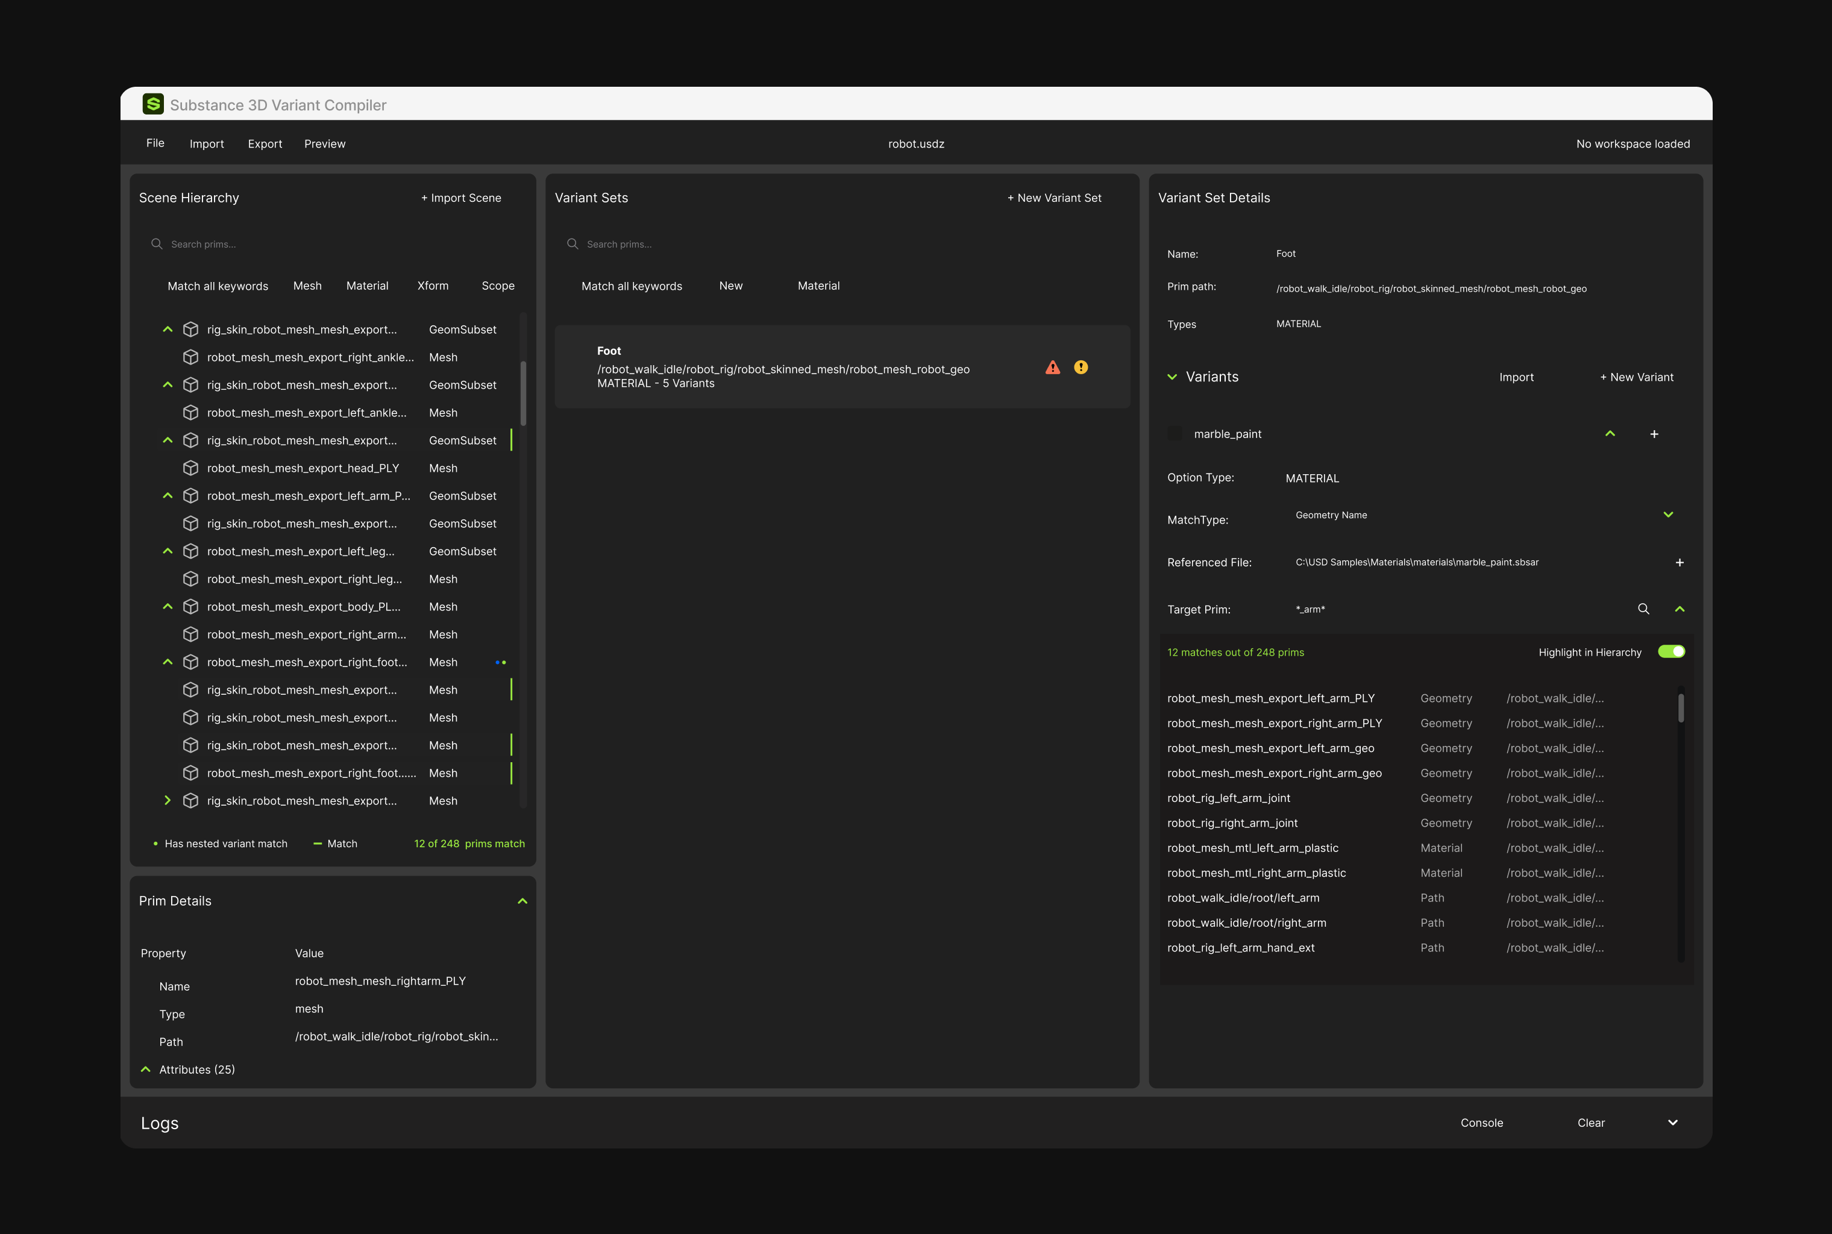
Task: Open the Export menu
Action: coord(265,144)
